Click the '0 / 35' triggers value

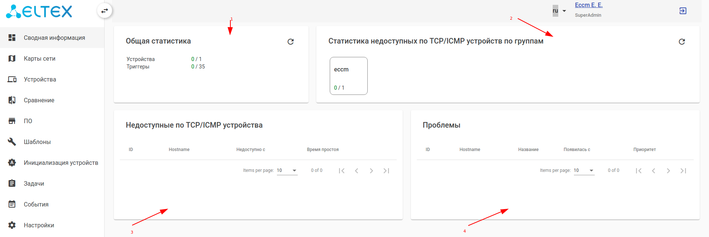pyautogui.click(x=198, y=67)
